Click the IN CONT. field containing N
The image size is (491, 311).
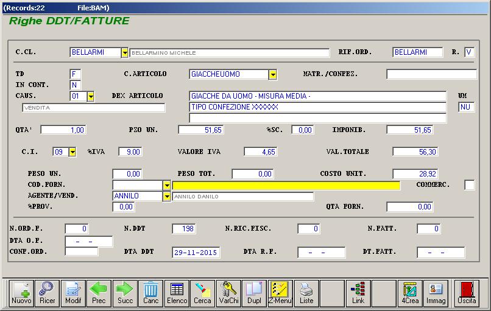pos(75,85)
